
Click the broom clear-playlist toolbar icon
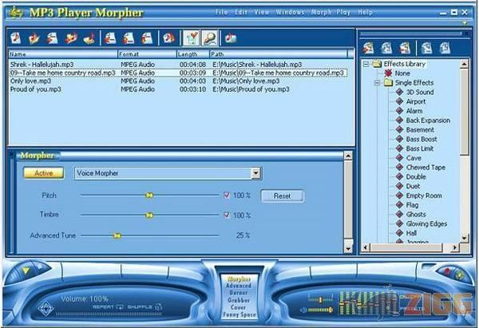89,38
